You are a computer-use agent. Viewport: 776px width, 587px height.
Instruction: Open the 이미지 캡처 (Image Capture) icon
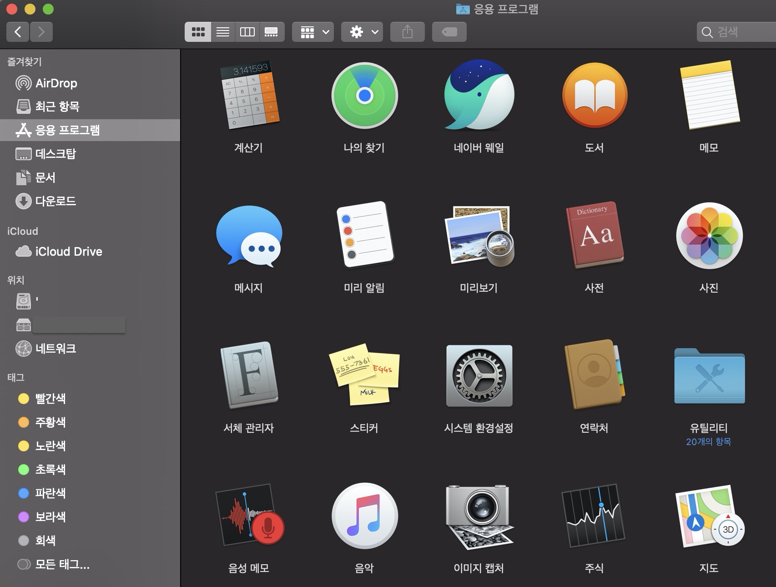(x=479, y=516)
